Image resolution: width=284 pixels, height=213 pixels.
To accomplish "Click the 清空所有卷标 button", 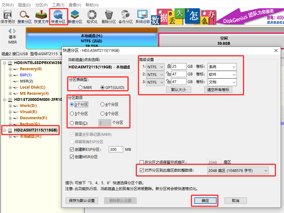I will (218, 90).
